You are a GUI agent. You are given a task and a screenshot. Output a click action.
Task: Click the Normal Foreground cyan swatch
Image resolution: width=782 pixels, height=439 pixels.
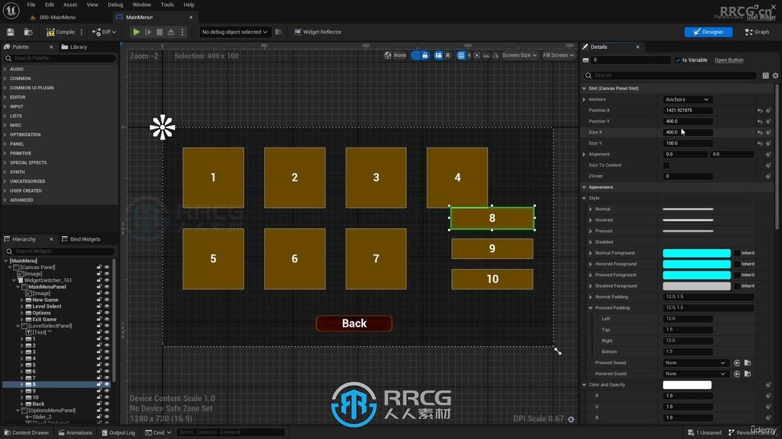click(696, 253)
